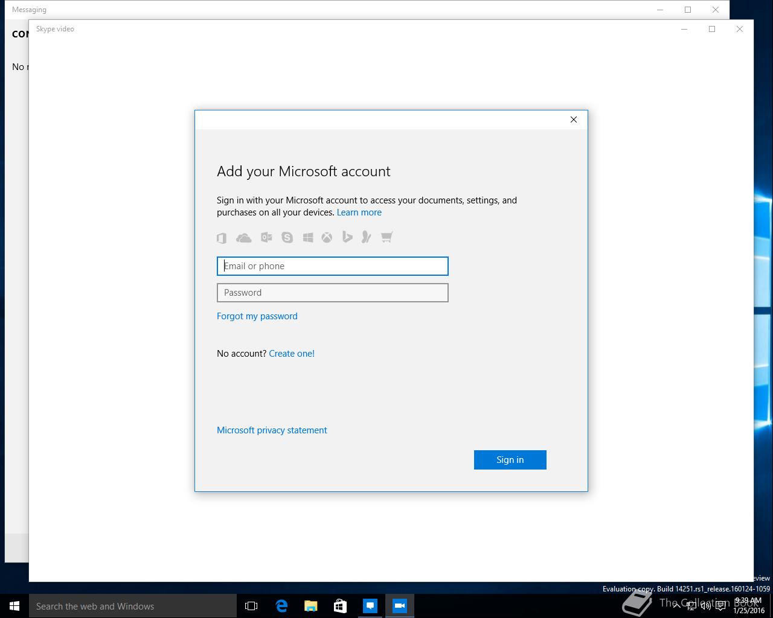Open File Explorer from taskbar

311,606
